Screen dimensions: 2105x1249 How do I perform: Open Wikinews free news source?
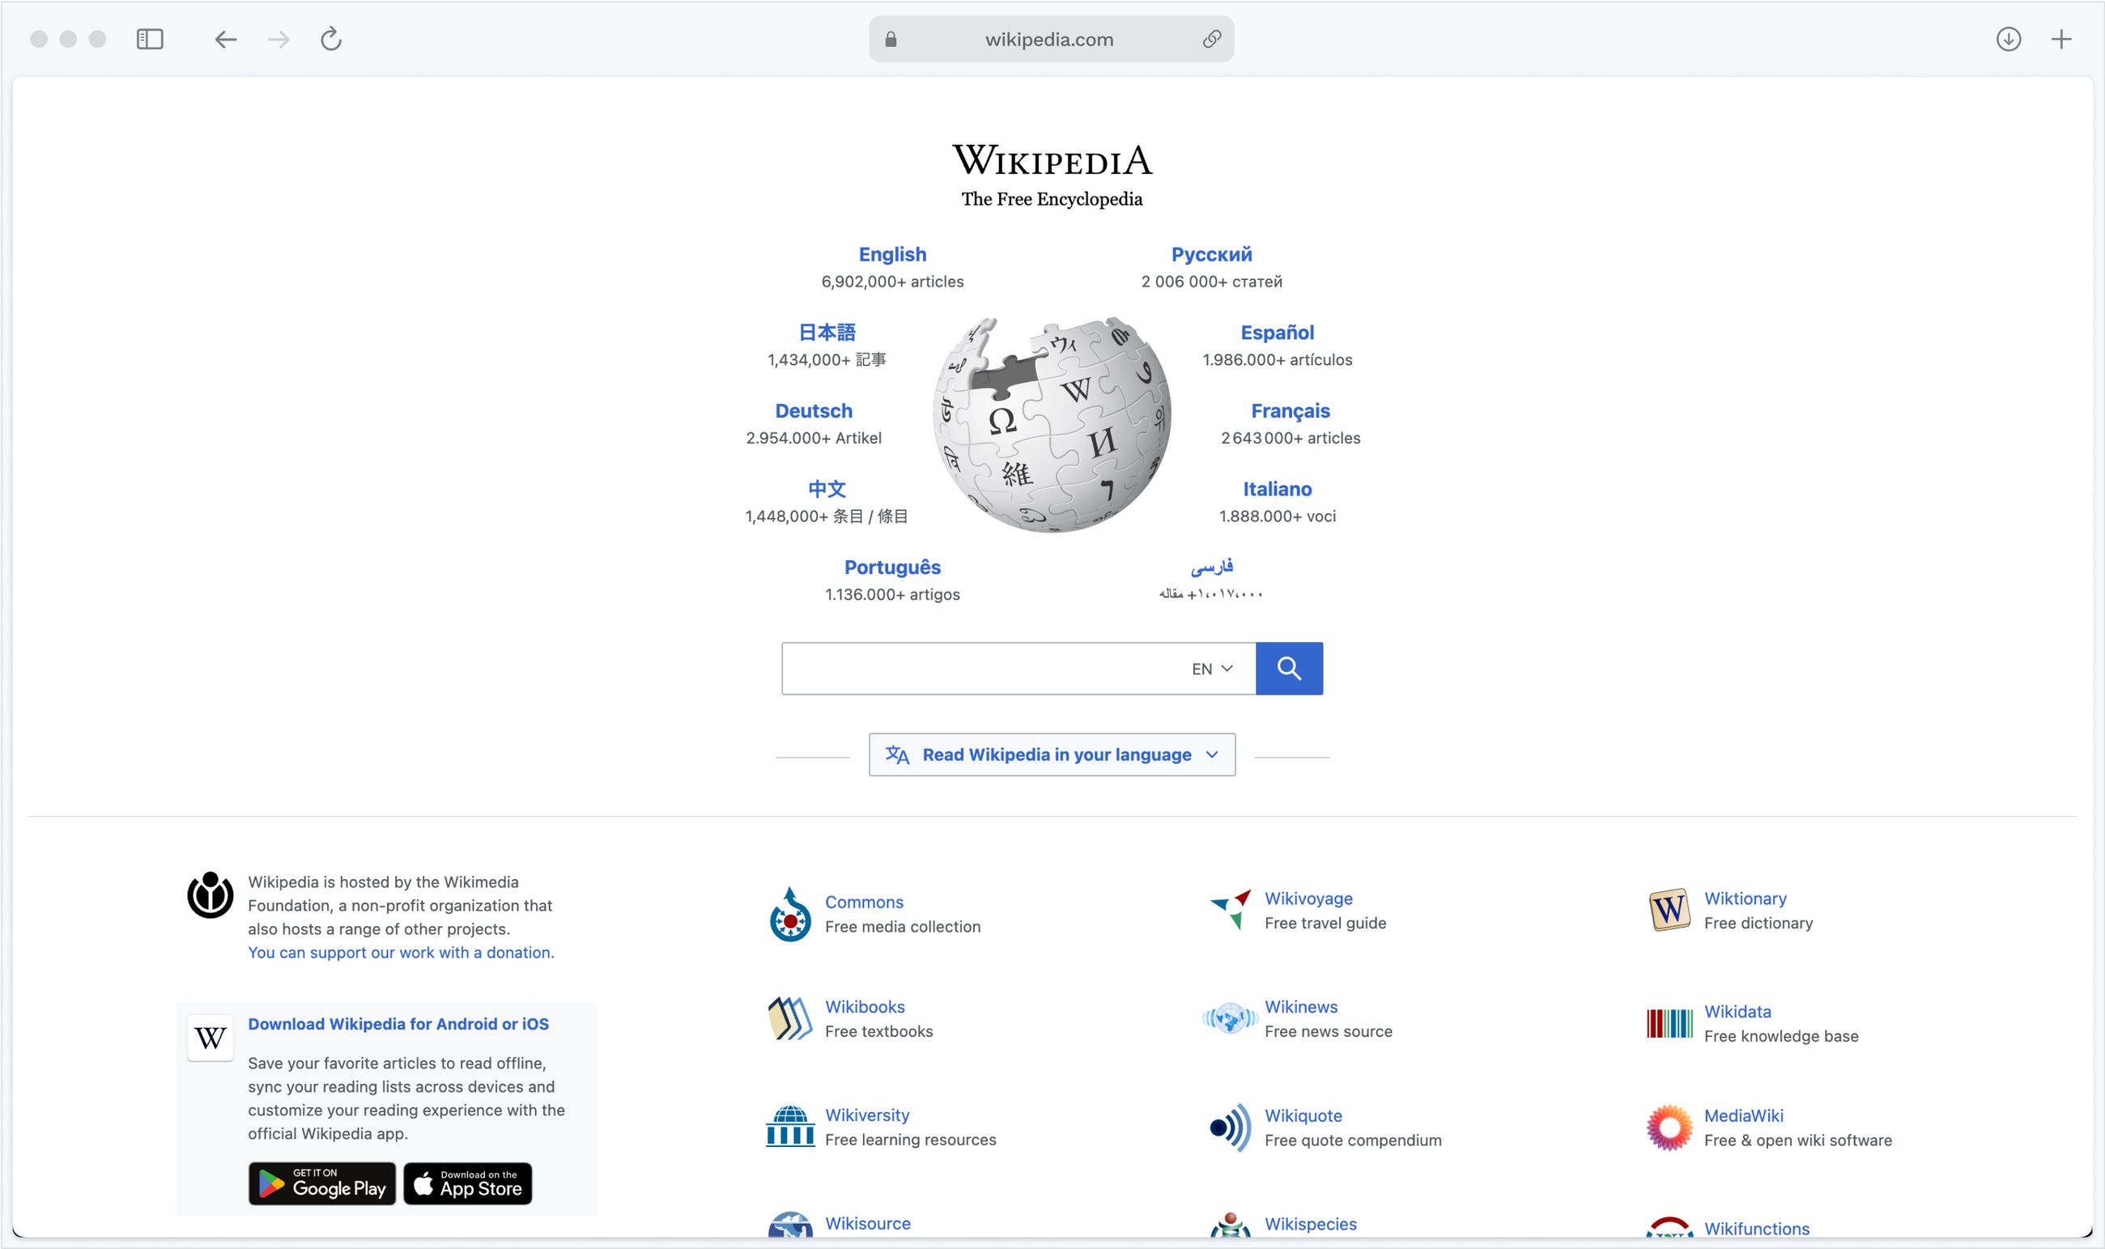(x=1301, y=1007)
